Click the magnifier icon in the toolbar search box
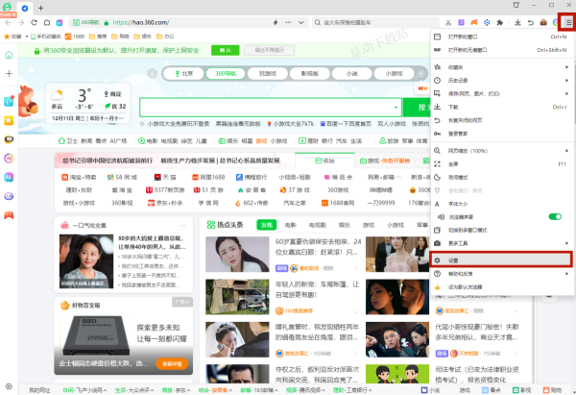This screenshot has height=395, width=576. coord(318,22)
